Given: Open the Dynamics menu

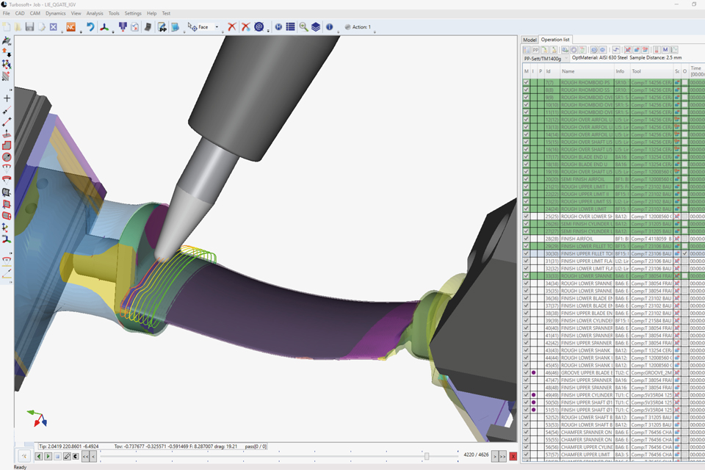Looking at the screenshot, I should (x=55, y=13).
